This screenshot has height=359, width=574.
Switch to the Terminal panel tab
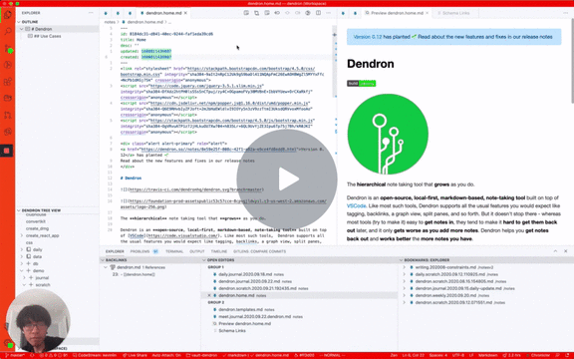pos(174,251)
